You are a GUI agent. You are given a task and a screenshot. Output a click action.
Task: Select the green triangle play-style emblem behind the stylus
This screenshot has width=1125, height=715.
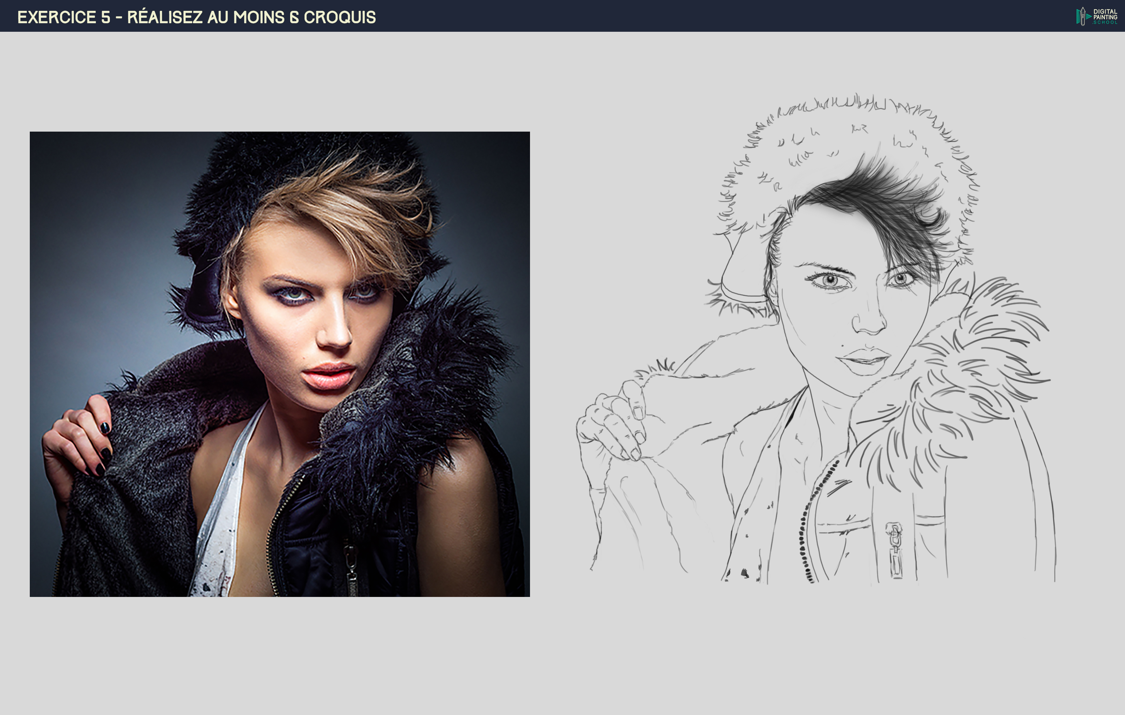(x=1088, y=16)
